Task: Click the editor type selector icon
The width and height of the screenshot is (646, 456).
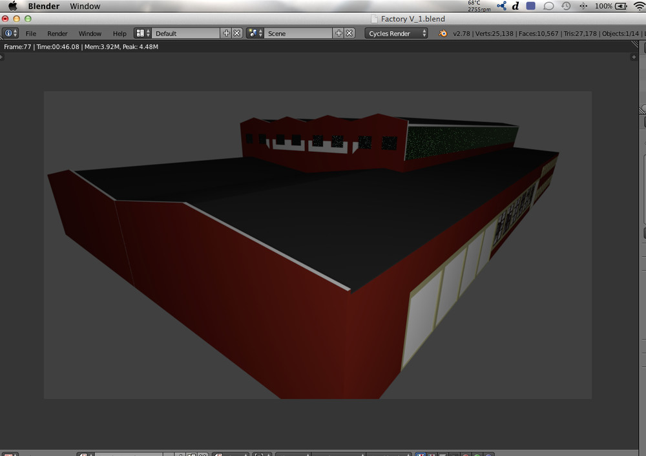Action: pyautogui.click(x=9, y=33)
